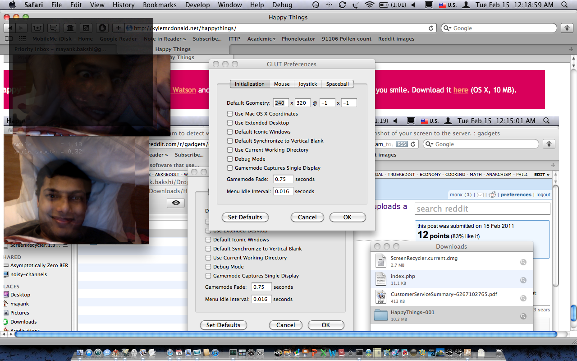Viewport: 577px width, 361px height.
Task: Check the Debug Mode option in GLUT Preferences
Action: pyautogui.click(x=230, y=159)
